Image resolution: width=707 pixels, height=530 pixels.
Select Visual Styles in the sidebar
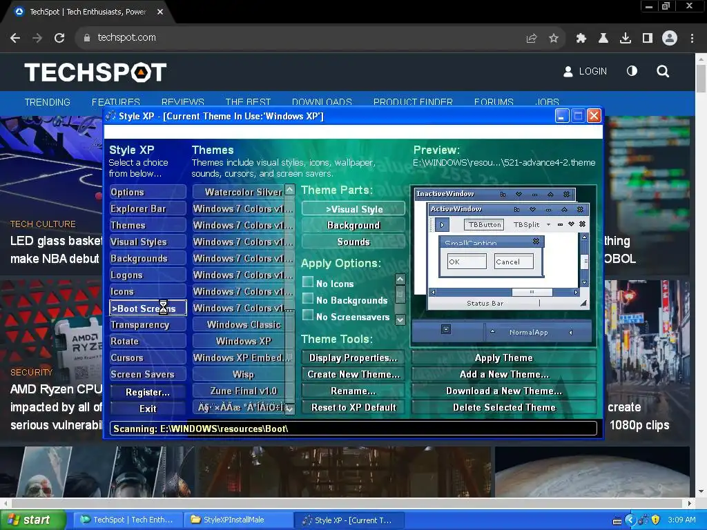(x=148, y=242)
